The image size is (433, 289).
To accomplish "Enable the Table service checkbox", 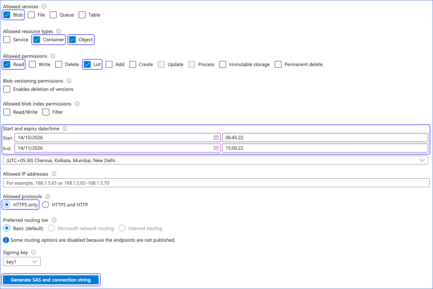I will coord(82,15).
